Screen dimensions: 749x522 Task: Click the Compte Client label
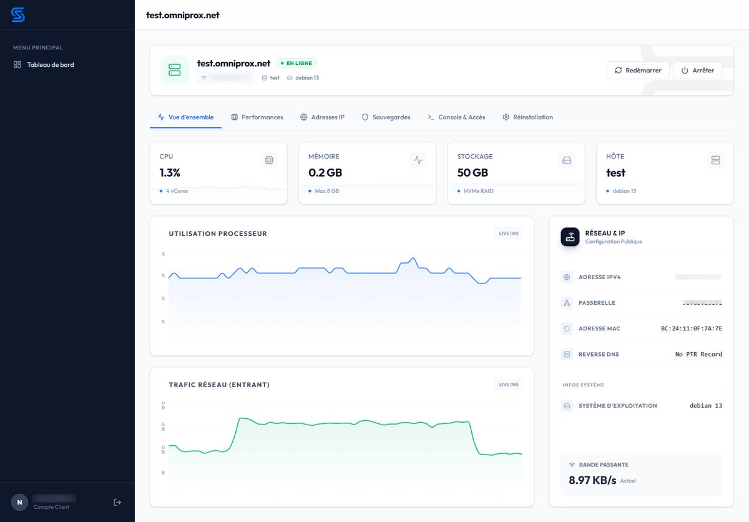pyautogui.click(x=51, y=507)
